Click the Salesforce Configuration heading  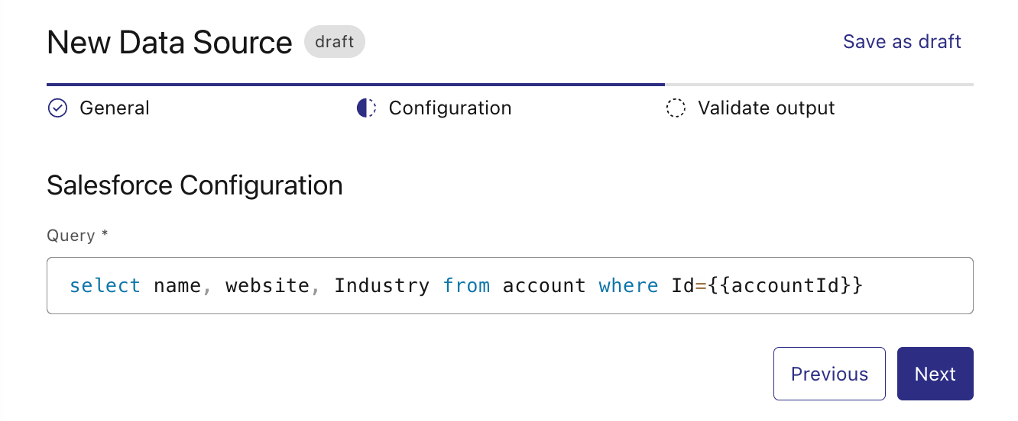click(195, 185)
